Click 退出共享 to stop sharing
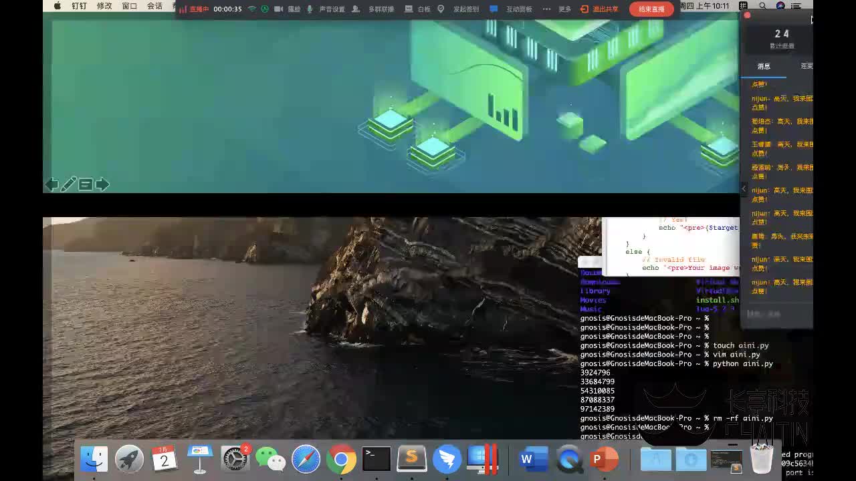856x481 pixels. tap(599, 9)
